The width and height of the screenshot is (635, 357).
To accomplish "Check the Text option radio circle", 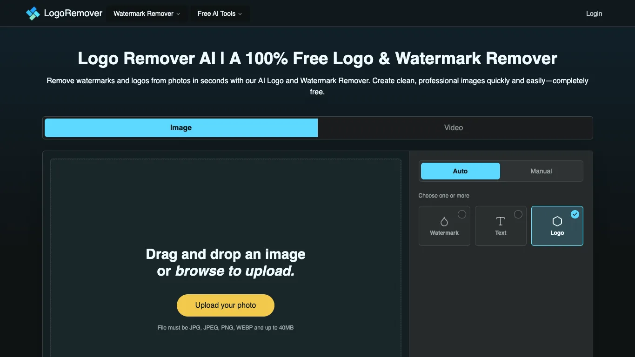I will click(518, 214).
